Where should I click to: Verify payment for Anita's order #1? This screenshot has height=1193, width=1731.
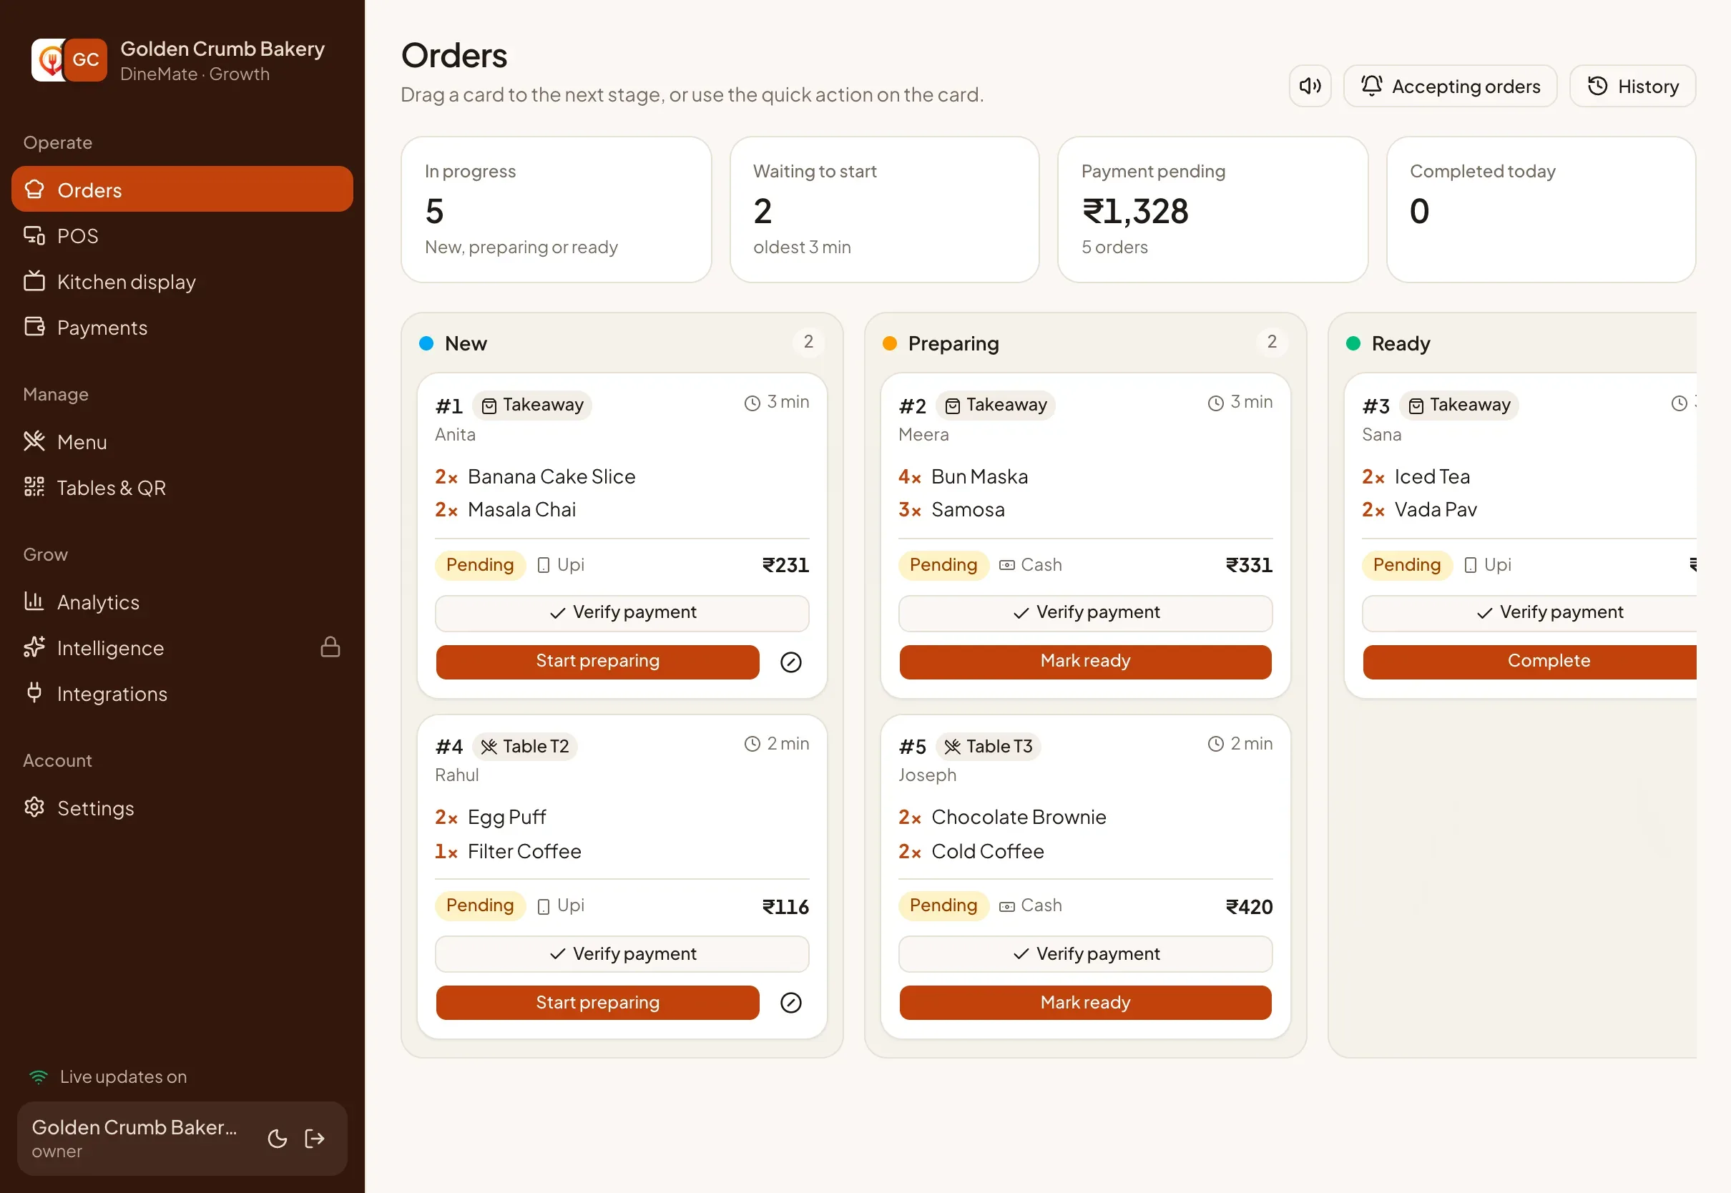[x=622, y=613]
